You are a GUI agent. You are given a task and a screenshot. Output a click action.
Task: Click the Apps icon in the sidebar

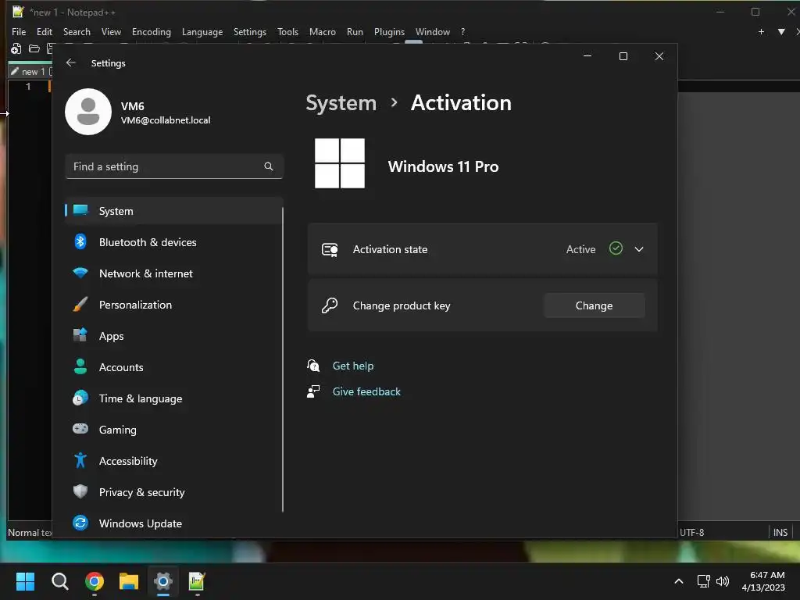click(x=80, y=335)
